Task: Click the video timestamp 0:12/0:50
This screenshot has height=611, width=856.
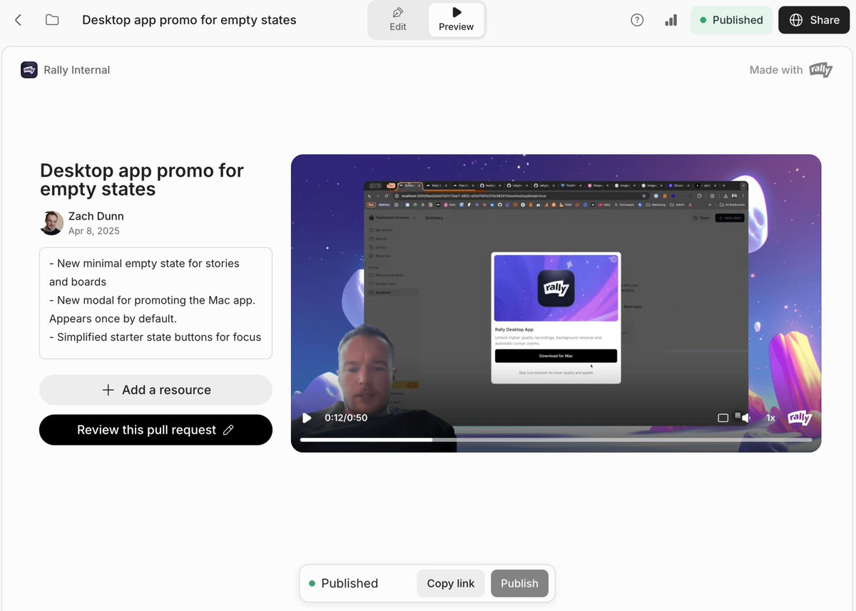Action: (x=346, y=418)
